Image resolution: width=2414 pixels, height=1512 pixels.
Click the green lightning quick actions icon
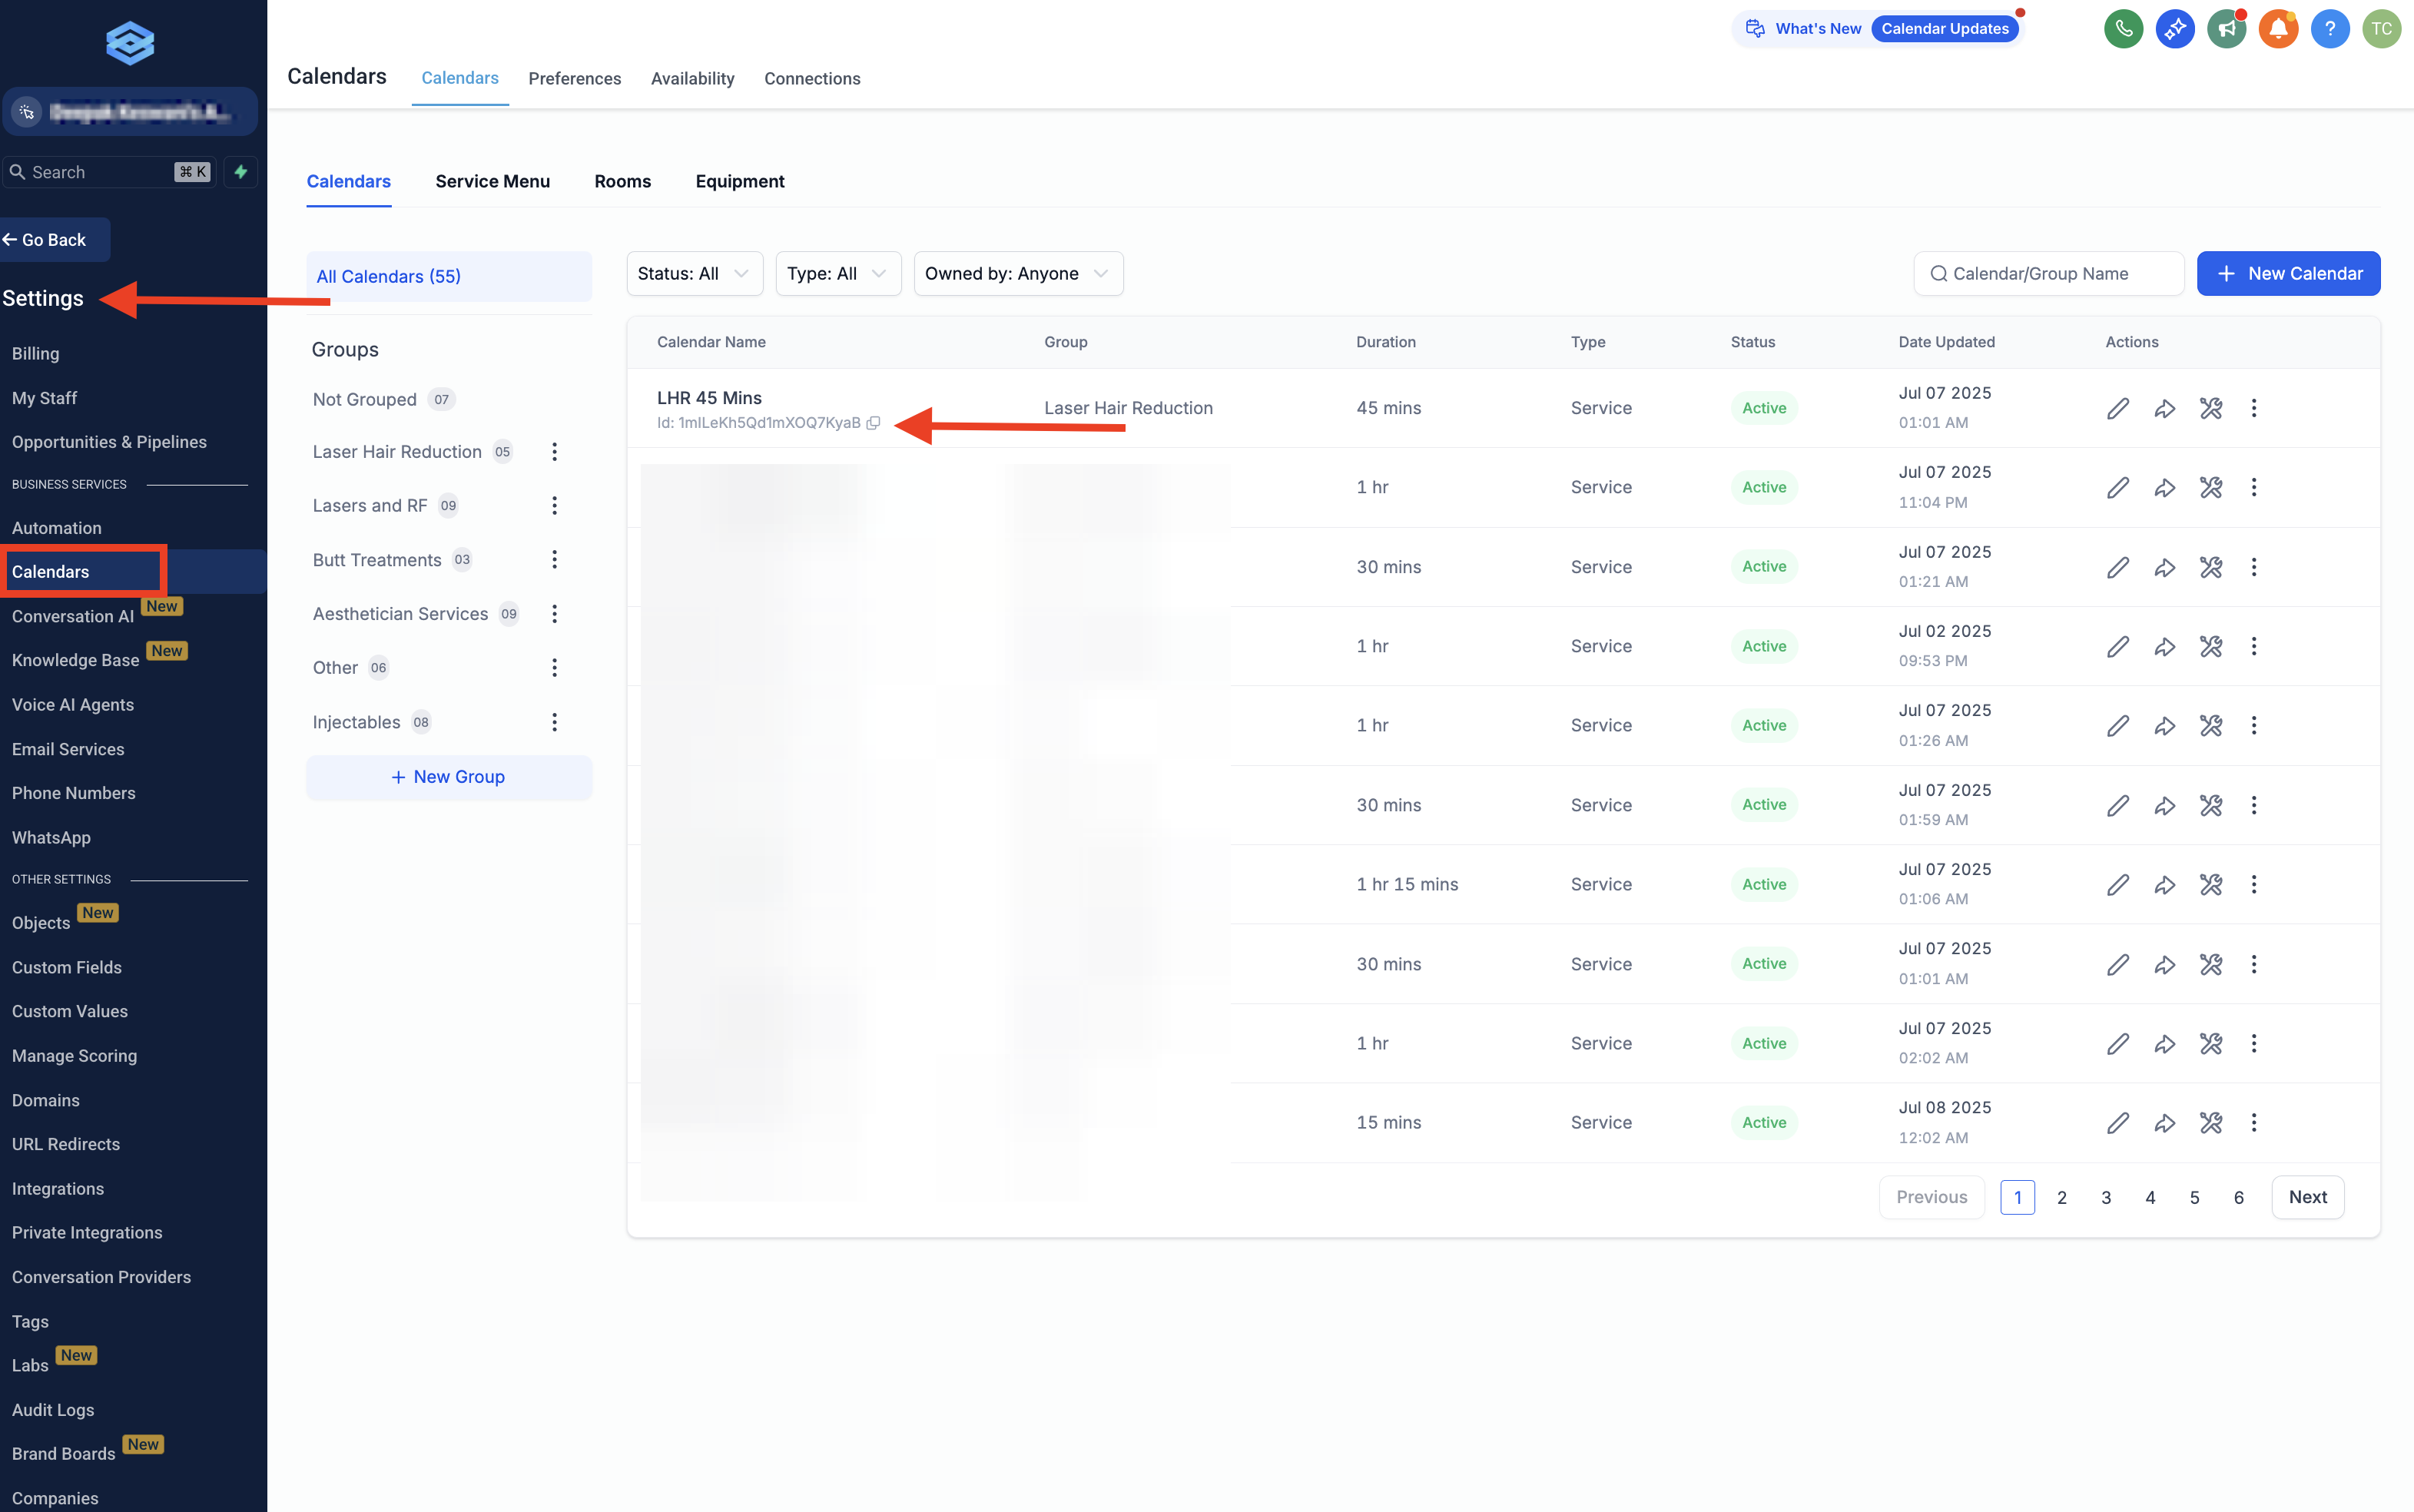pyautogui.click(x=241, y=172)
